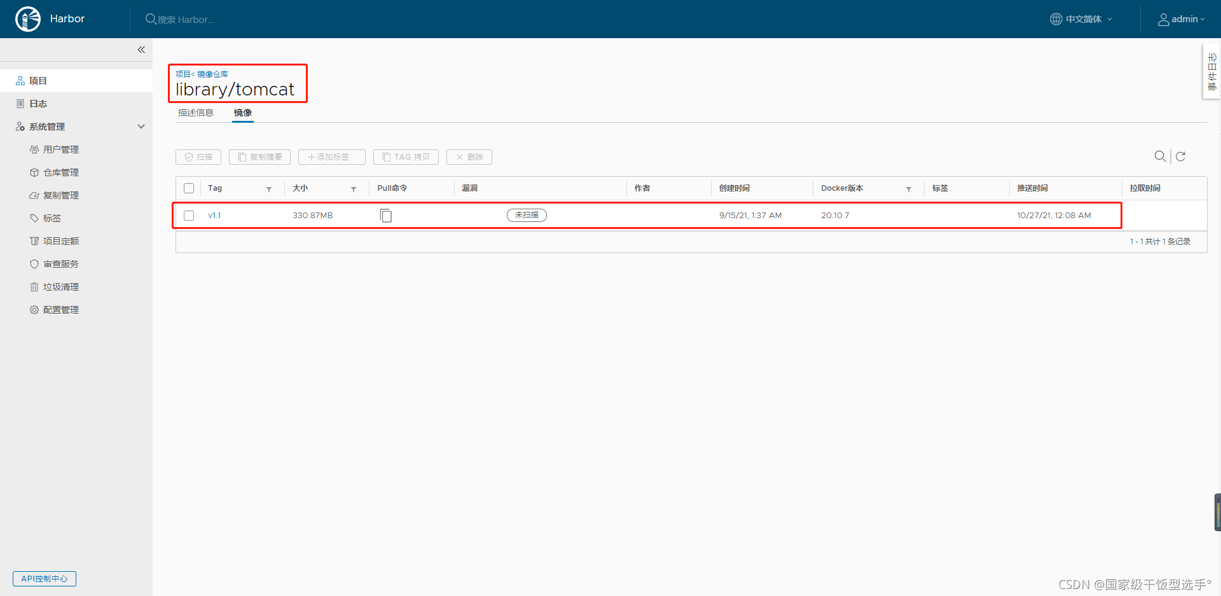
Task: Open the API控制中心 button
Action: pos(45,579)
